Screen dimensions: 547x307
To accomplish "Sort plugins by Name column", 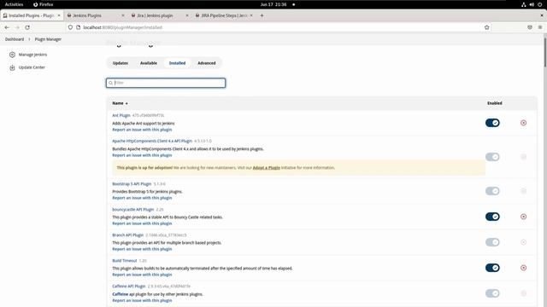I will pos(120,103).
